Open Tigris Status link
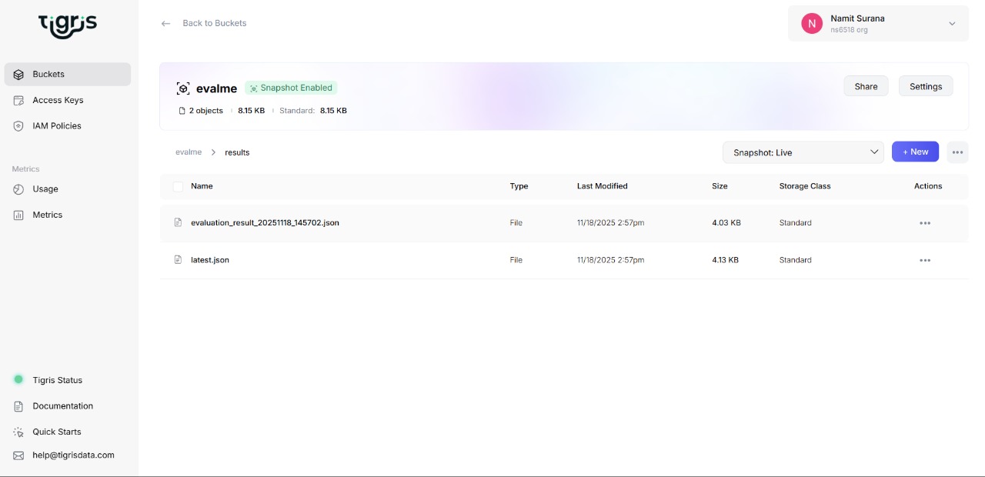 [x=57, y=380]
